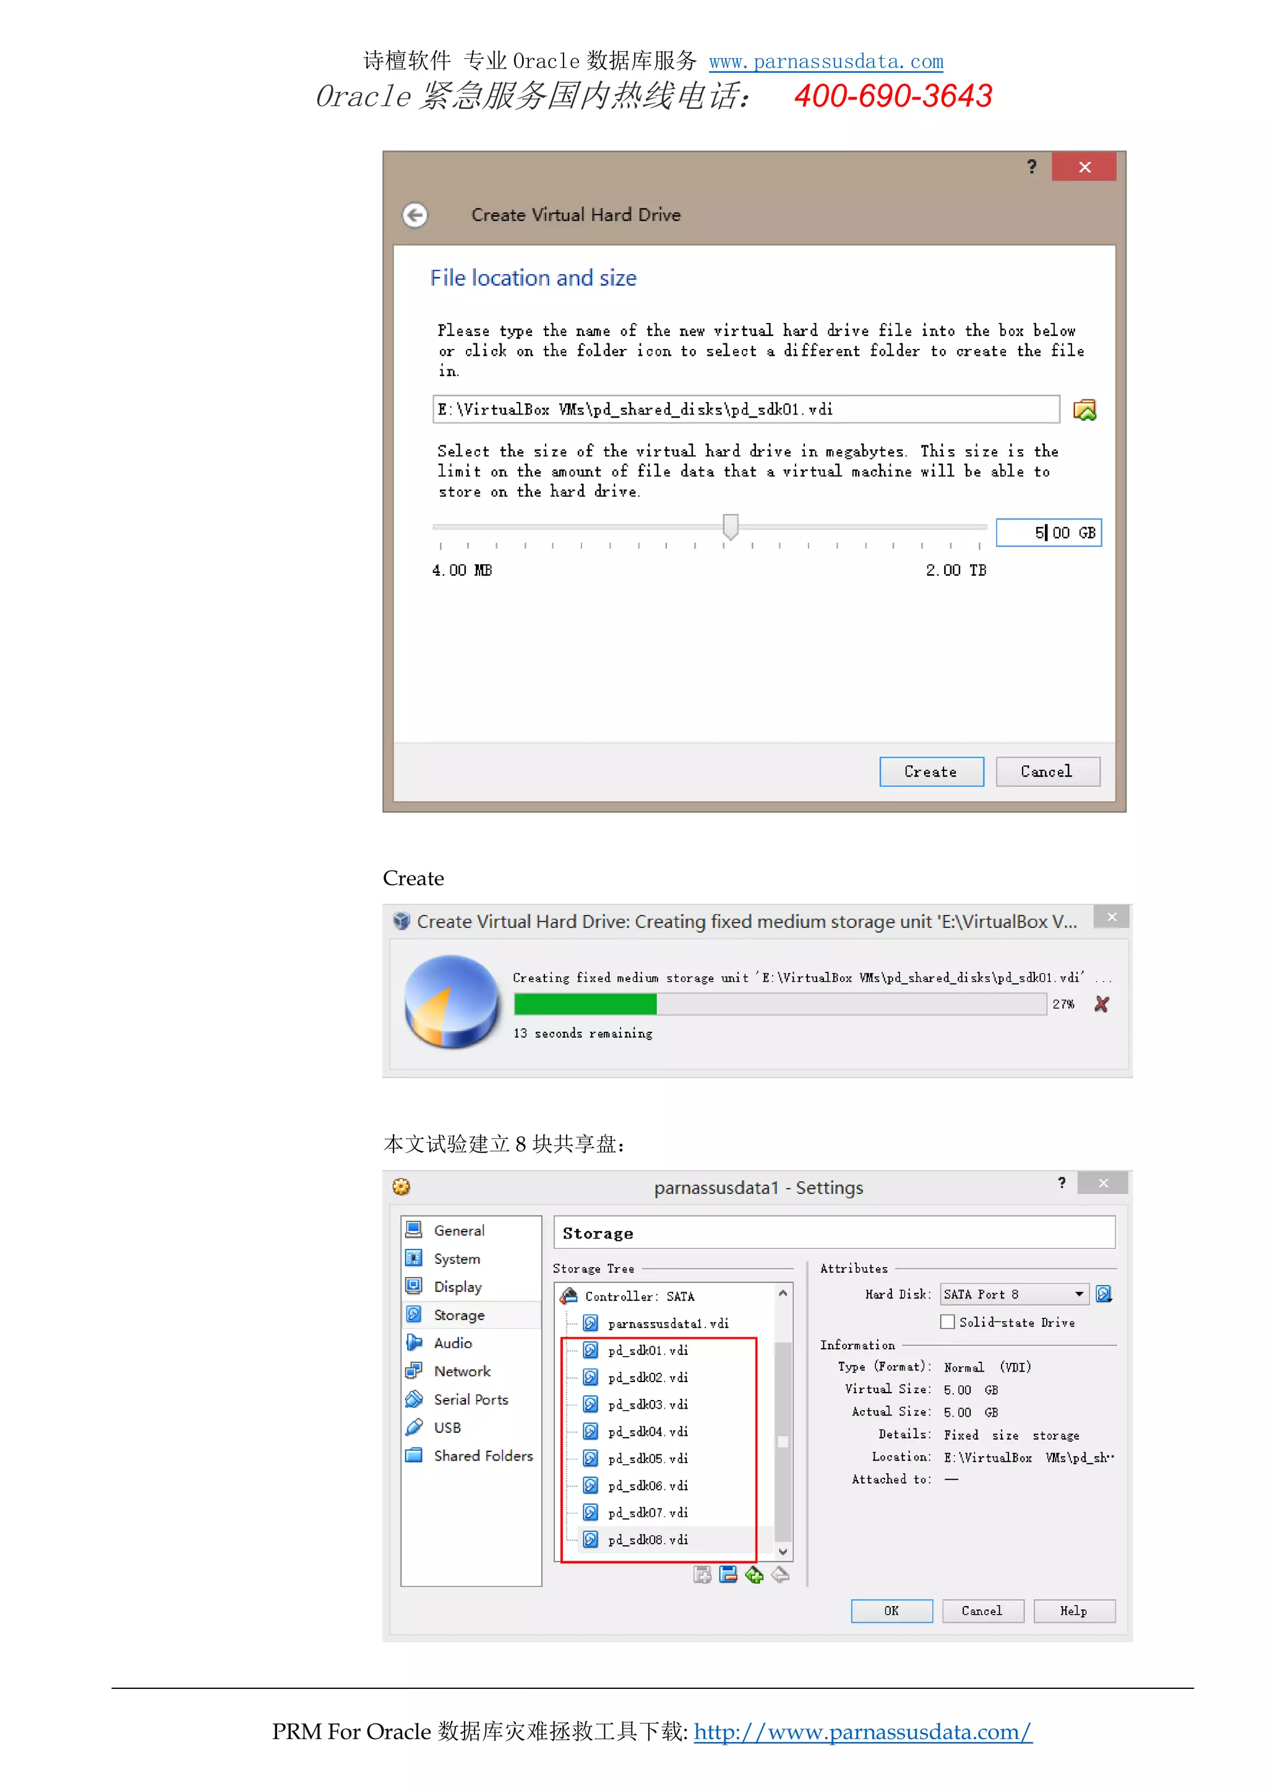Select pd_sdk05.vdi in Storage Tree

point(648,1458)
